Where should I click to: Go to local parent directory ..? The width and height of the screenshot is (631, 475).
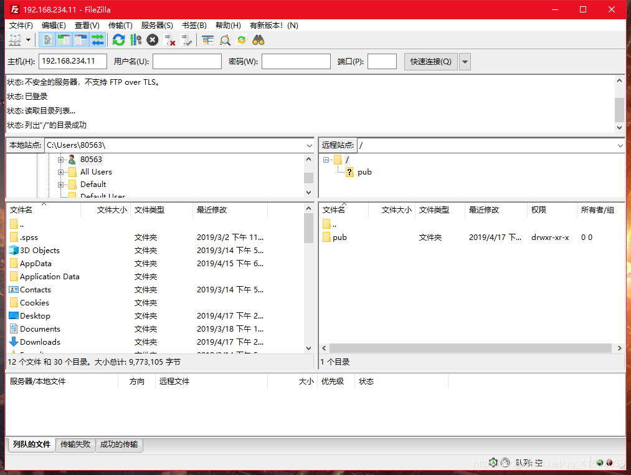[x=16, y=224]
